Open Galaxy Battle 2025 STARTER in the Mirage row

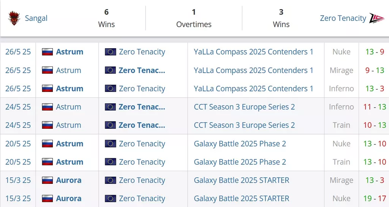(241, 180)
